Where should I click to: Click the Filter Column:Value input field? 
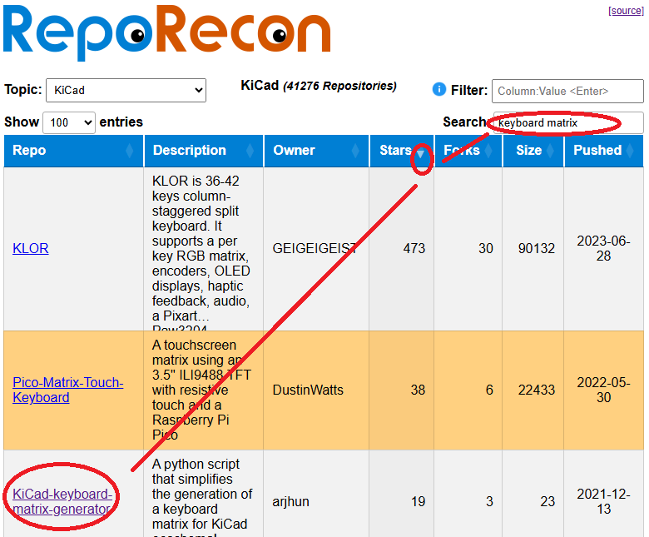[567, 91]
